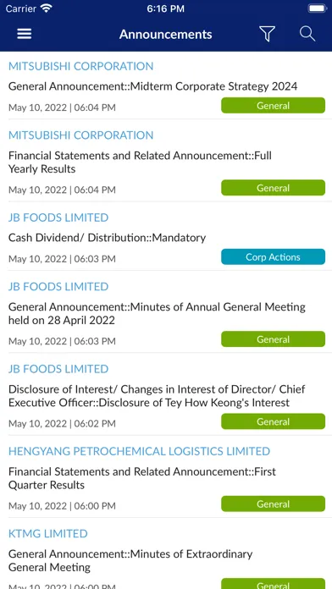The height and width of the screenshot is (589, 332).
Task: Tap General tag on First Quarter Results
Action: pyautogui.click(x=273, y=504)
